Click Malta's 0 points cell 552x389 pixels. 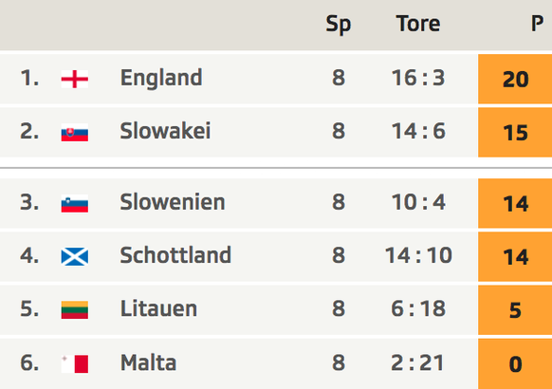coord(515,364)
